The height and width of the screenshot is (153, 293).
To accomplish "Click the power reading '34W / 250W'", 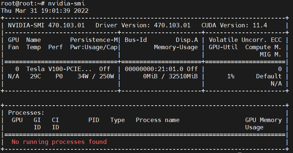I will (x=96, y=76).
